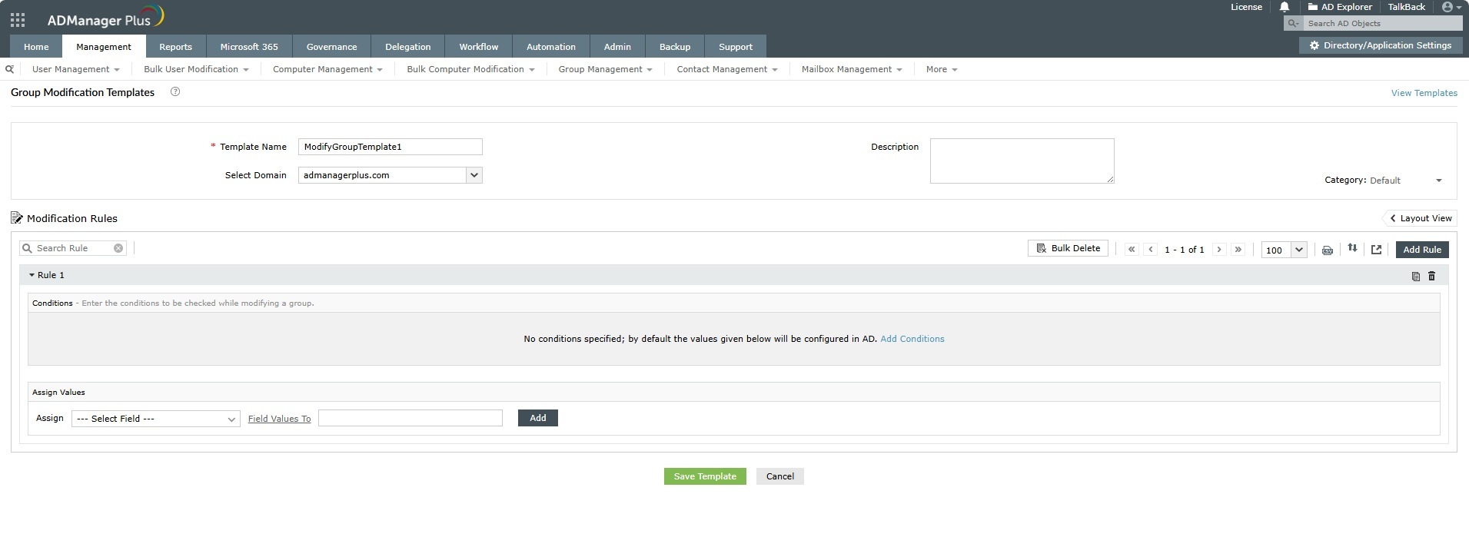The height and width of the screenshot is (557, 1469).
Task: Go to next page of rules
Action: 1219,250
